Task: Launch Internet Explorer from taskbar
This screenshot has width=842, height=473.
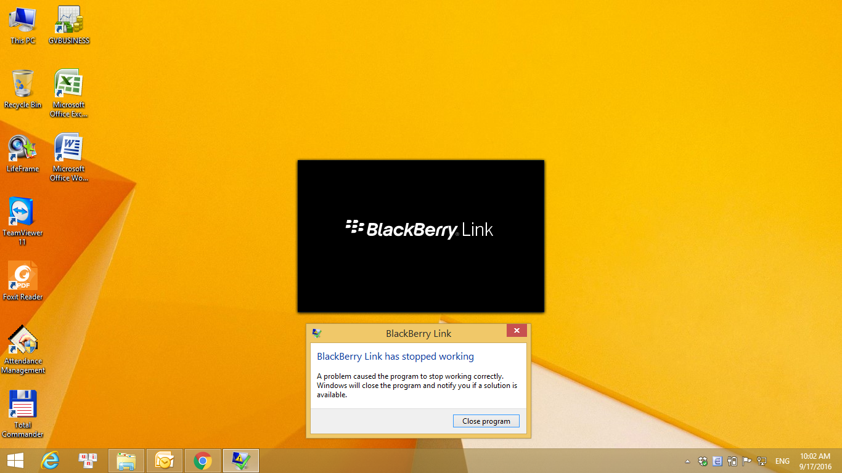Action: click(x=50, y=461)
